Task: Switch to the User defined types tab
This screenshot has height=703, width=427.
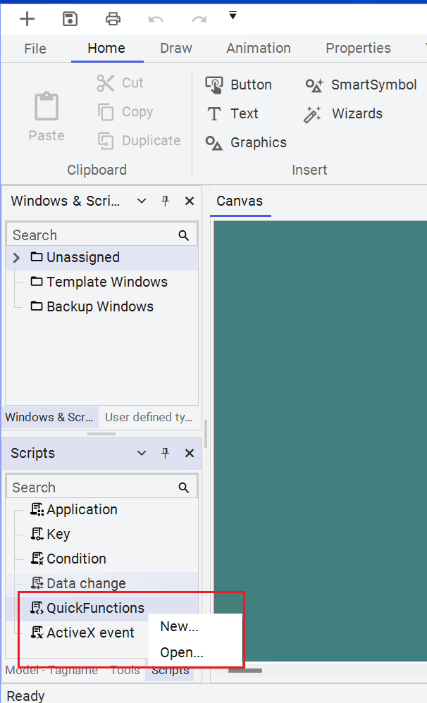Action: pyautogui.click(x=149, y=417)
